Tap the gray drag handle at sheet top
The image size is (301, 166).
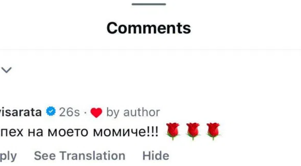click(x=149, y=4)
